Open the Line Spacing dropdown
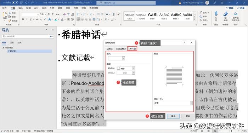248x133 pixels. coord(100,19)
